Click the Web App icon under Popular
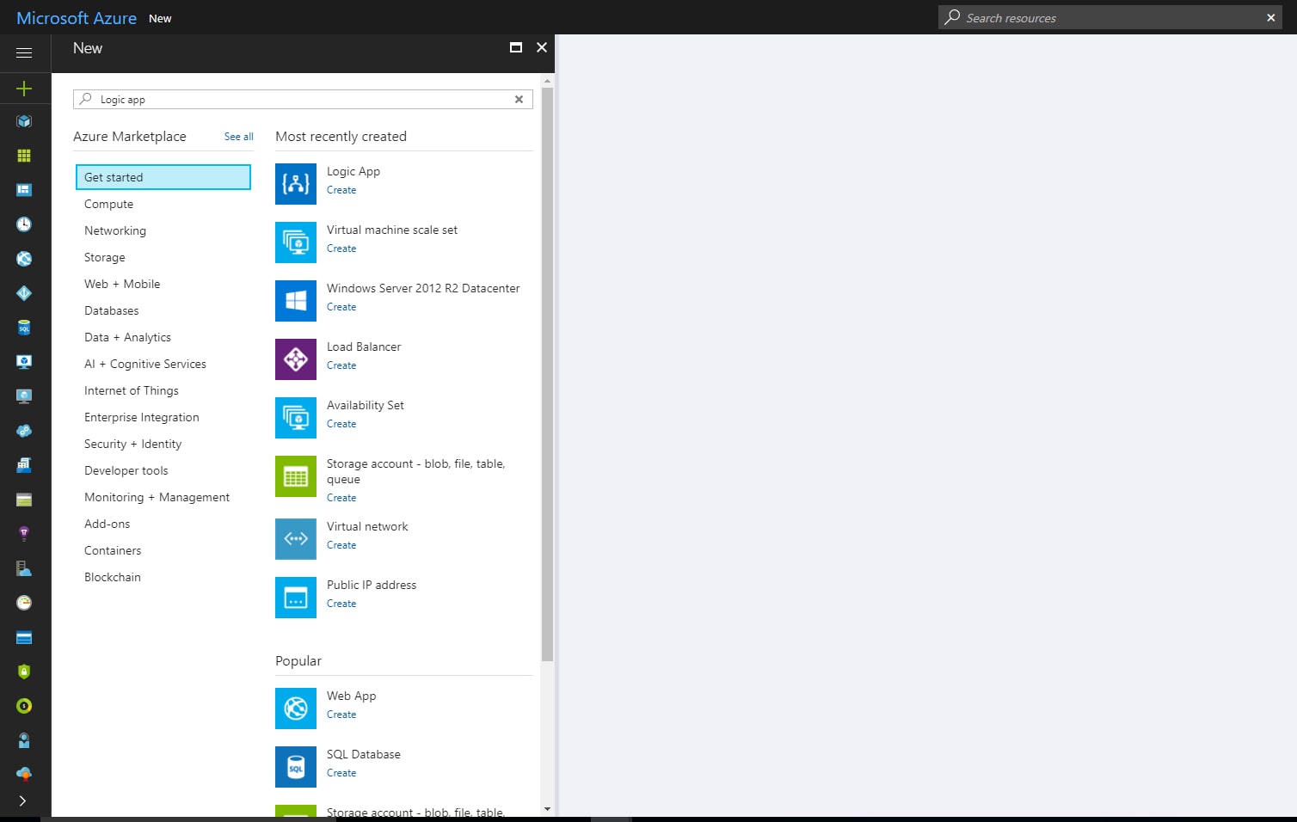This screenshot has height=822, width=1297. (x=296, y=709)
